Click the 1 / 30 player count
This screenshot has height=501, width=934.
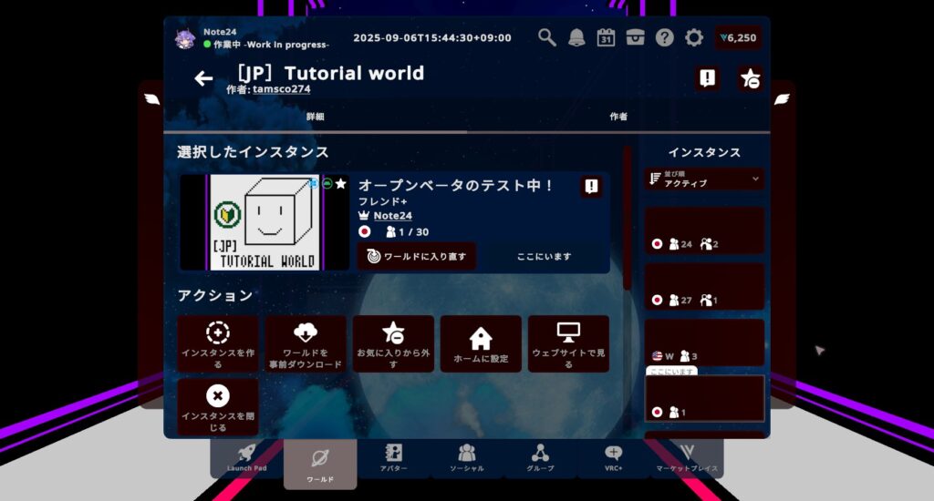click(408, 232)
